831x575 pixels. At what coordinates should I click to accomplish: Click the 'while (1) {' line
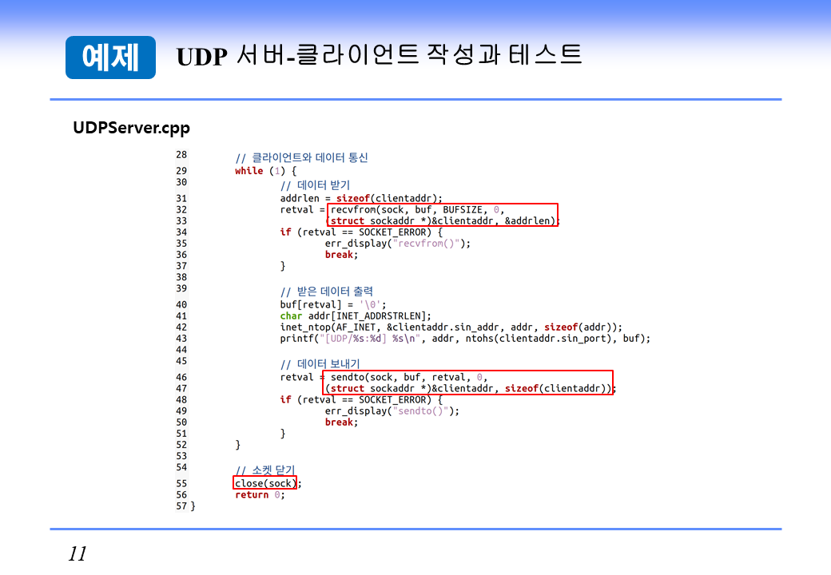265,171
